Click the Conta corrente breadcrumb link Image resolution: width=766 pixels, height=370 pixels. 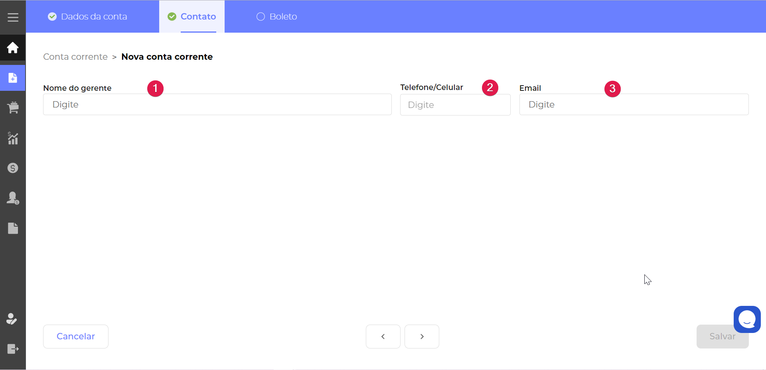pos(75,57)
